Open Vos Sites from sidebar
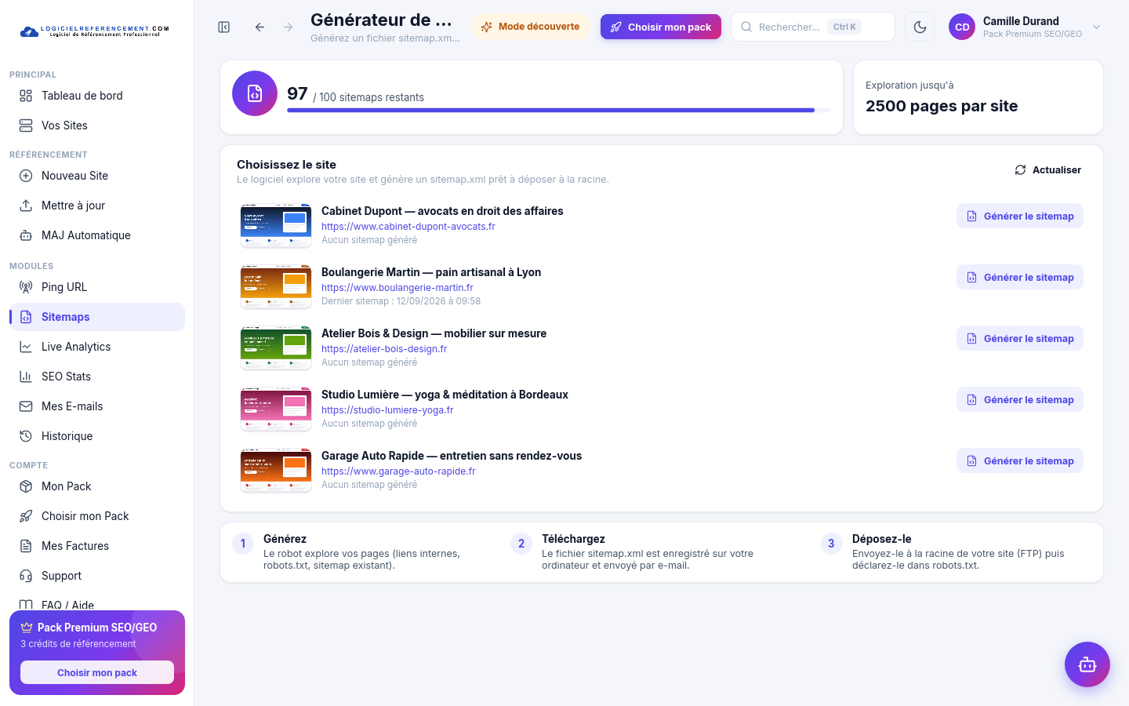 click(x=97, y=126)
